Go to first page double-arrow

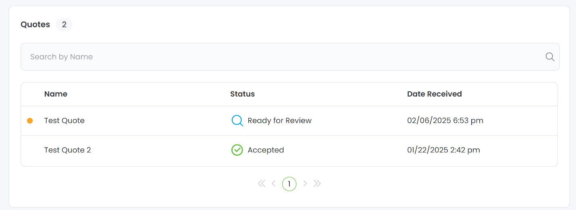click(262, 184)
